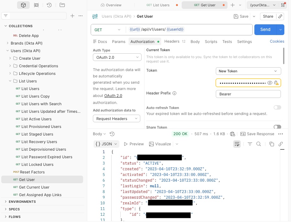Search within the response body
This screenshot has height=223, width=291.
click(258, 144)
